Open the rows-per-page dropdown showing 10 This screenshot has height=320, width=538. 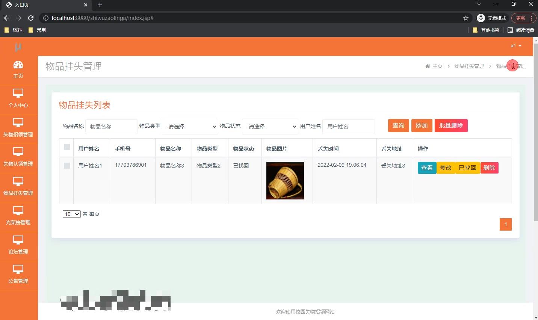[72, 214]
